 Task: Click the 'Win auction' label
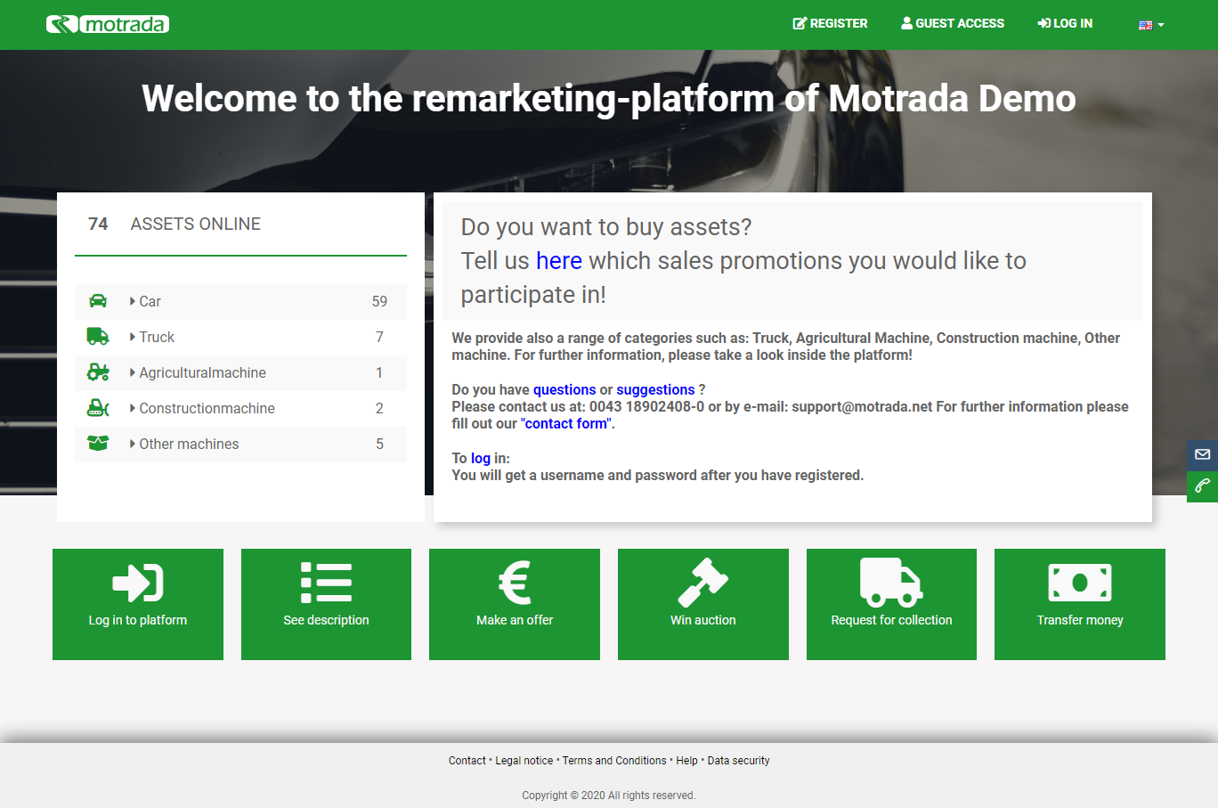point(703,620)
